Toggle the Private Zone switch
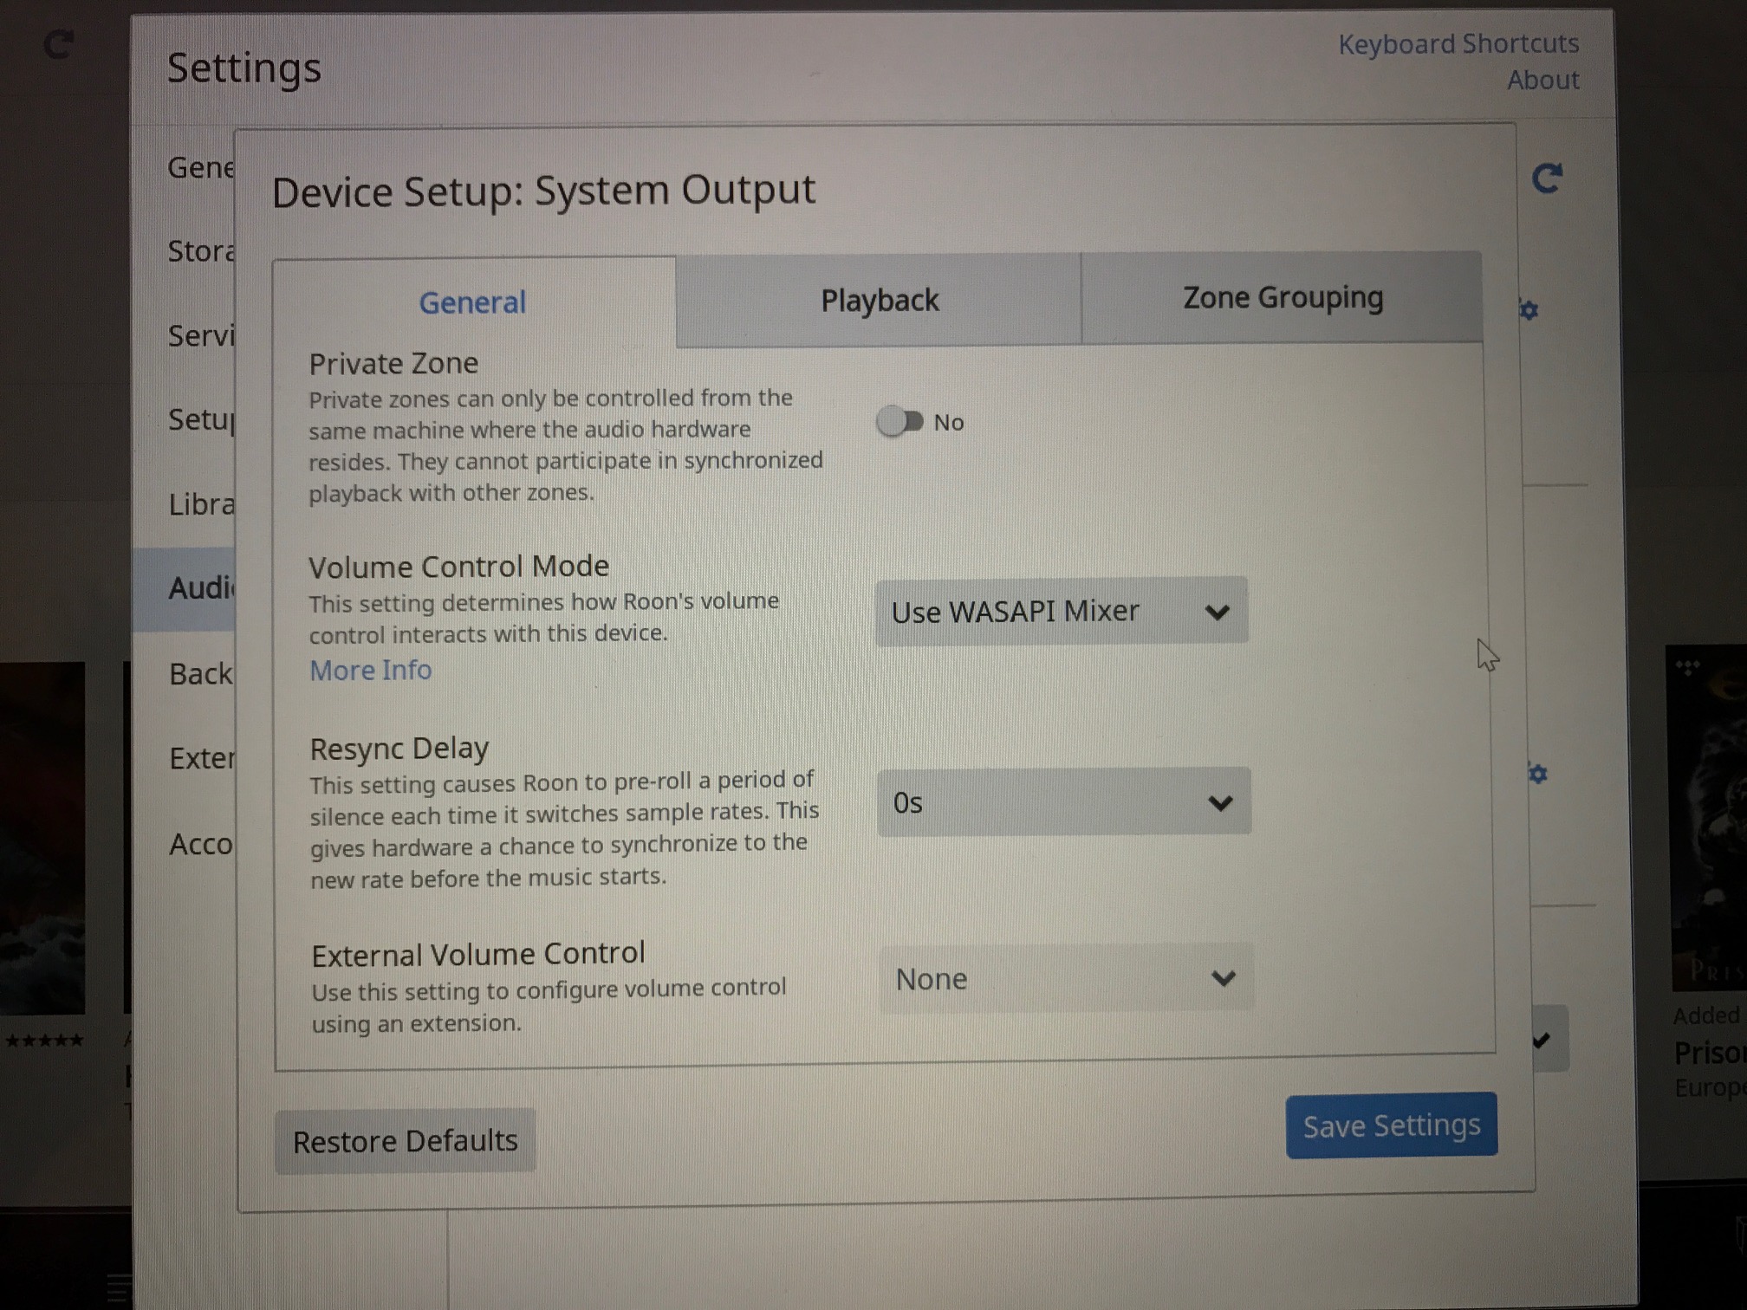This screenshot has height=1310, width=1747. coord(900,422)
